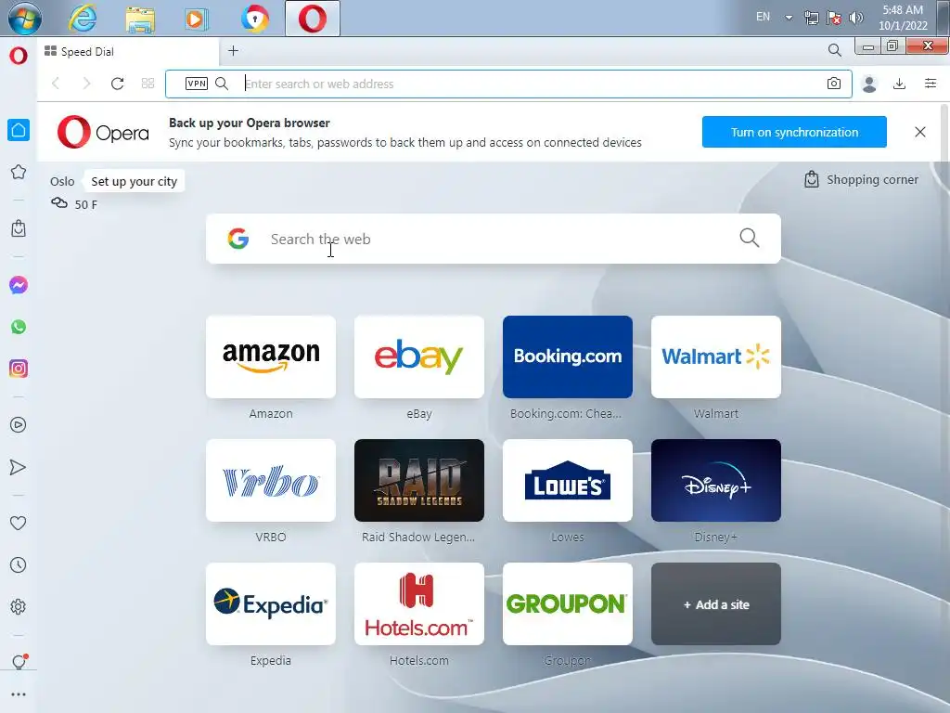Click the Oslo weather city label
The image size is (950, 713).
pos(62,181)
